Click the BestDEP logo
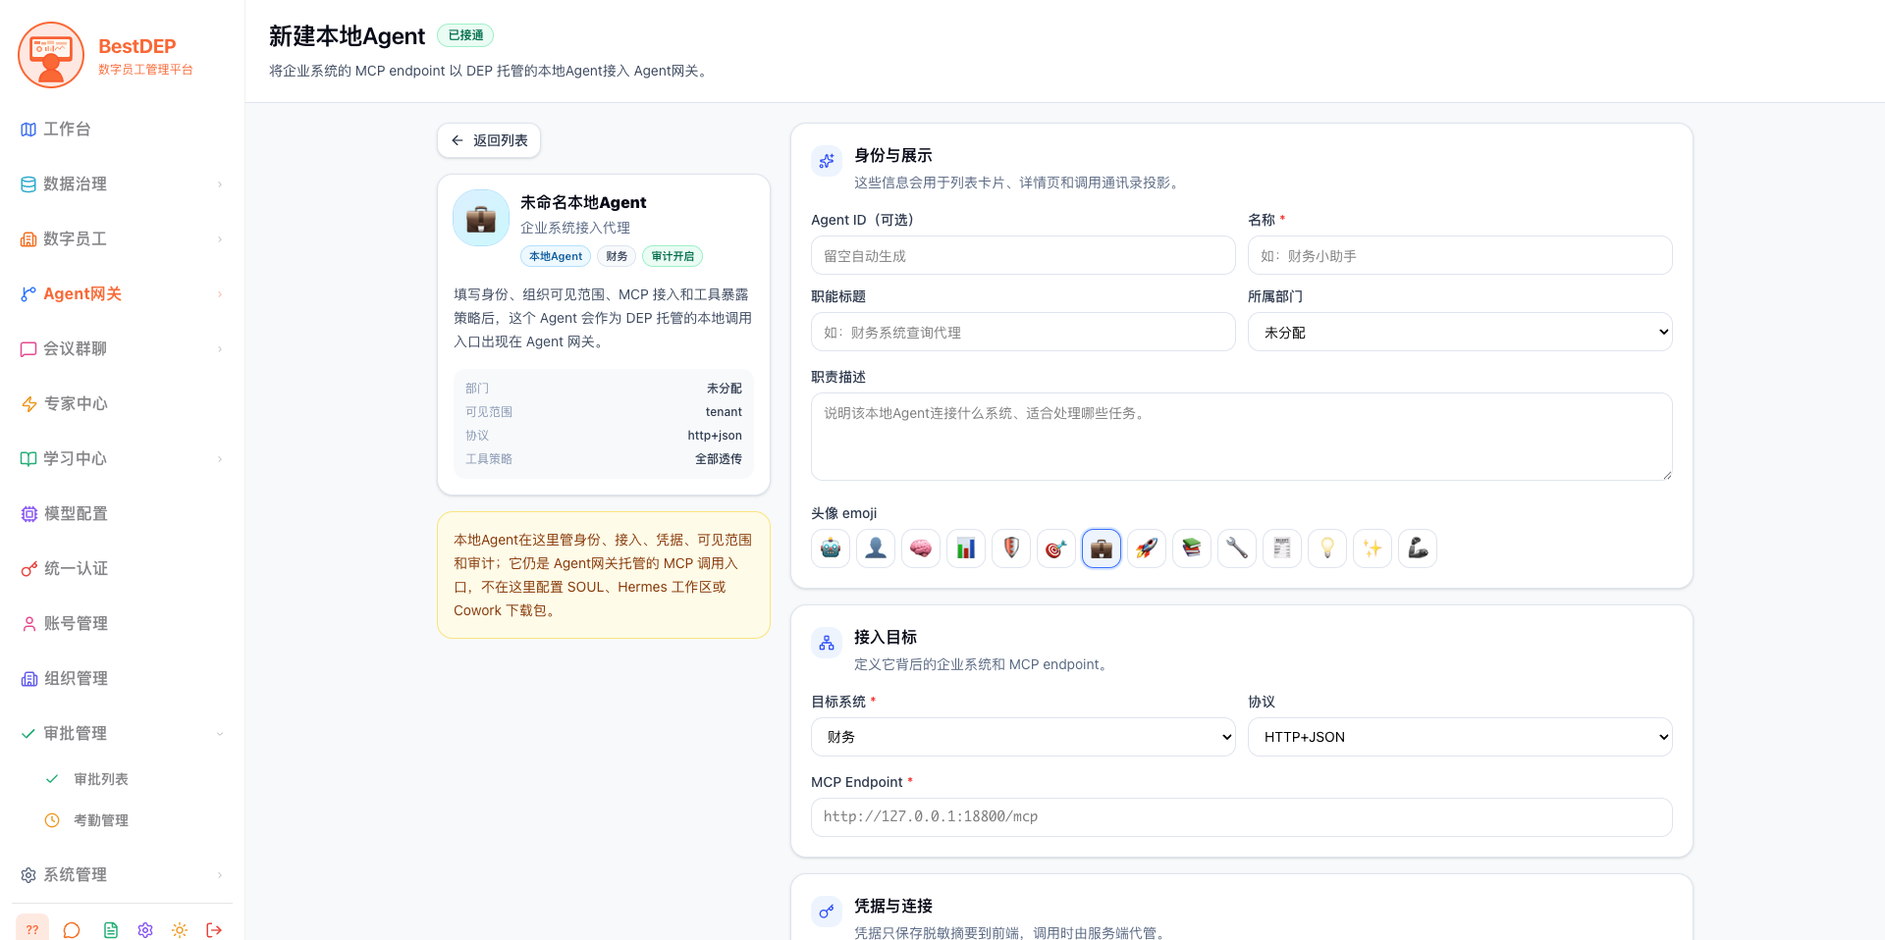This screenshot has height=940, width=1885. pos(51,55)
